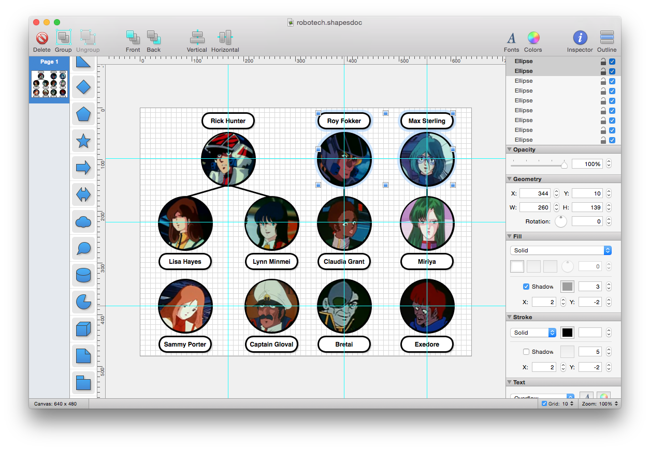The image size is (650, 450).
Task: Open the Fill type dropdown showing Solid
Action: (561, 250)
